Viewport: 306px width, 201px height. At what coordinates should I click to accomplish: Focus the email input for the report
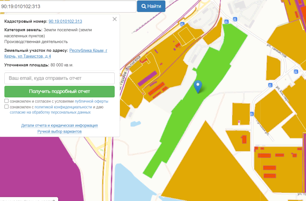coord(60,78)
